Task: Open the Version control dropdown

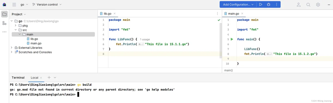Action: coord(47,4)
